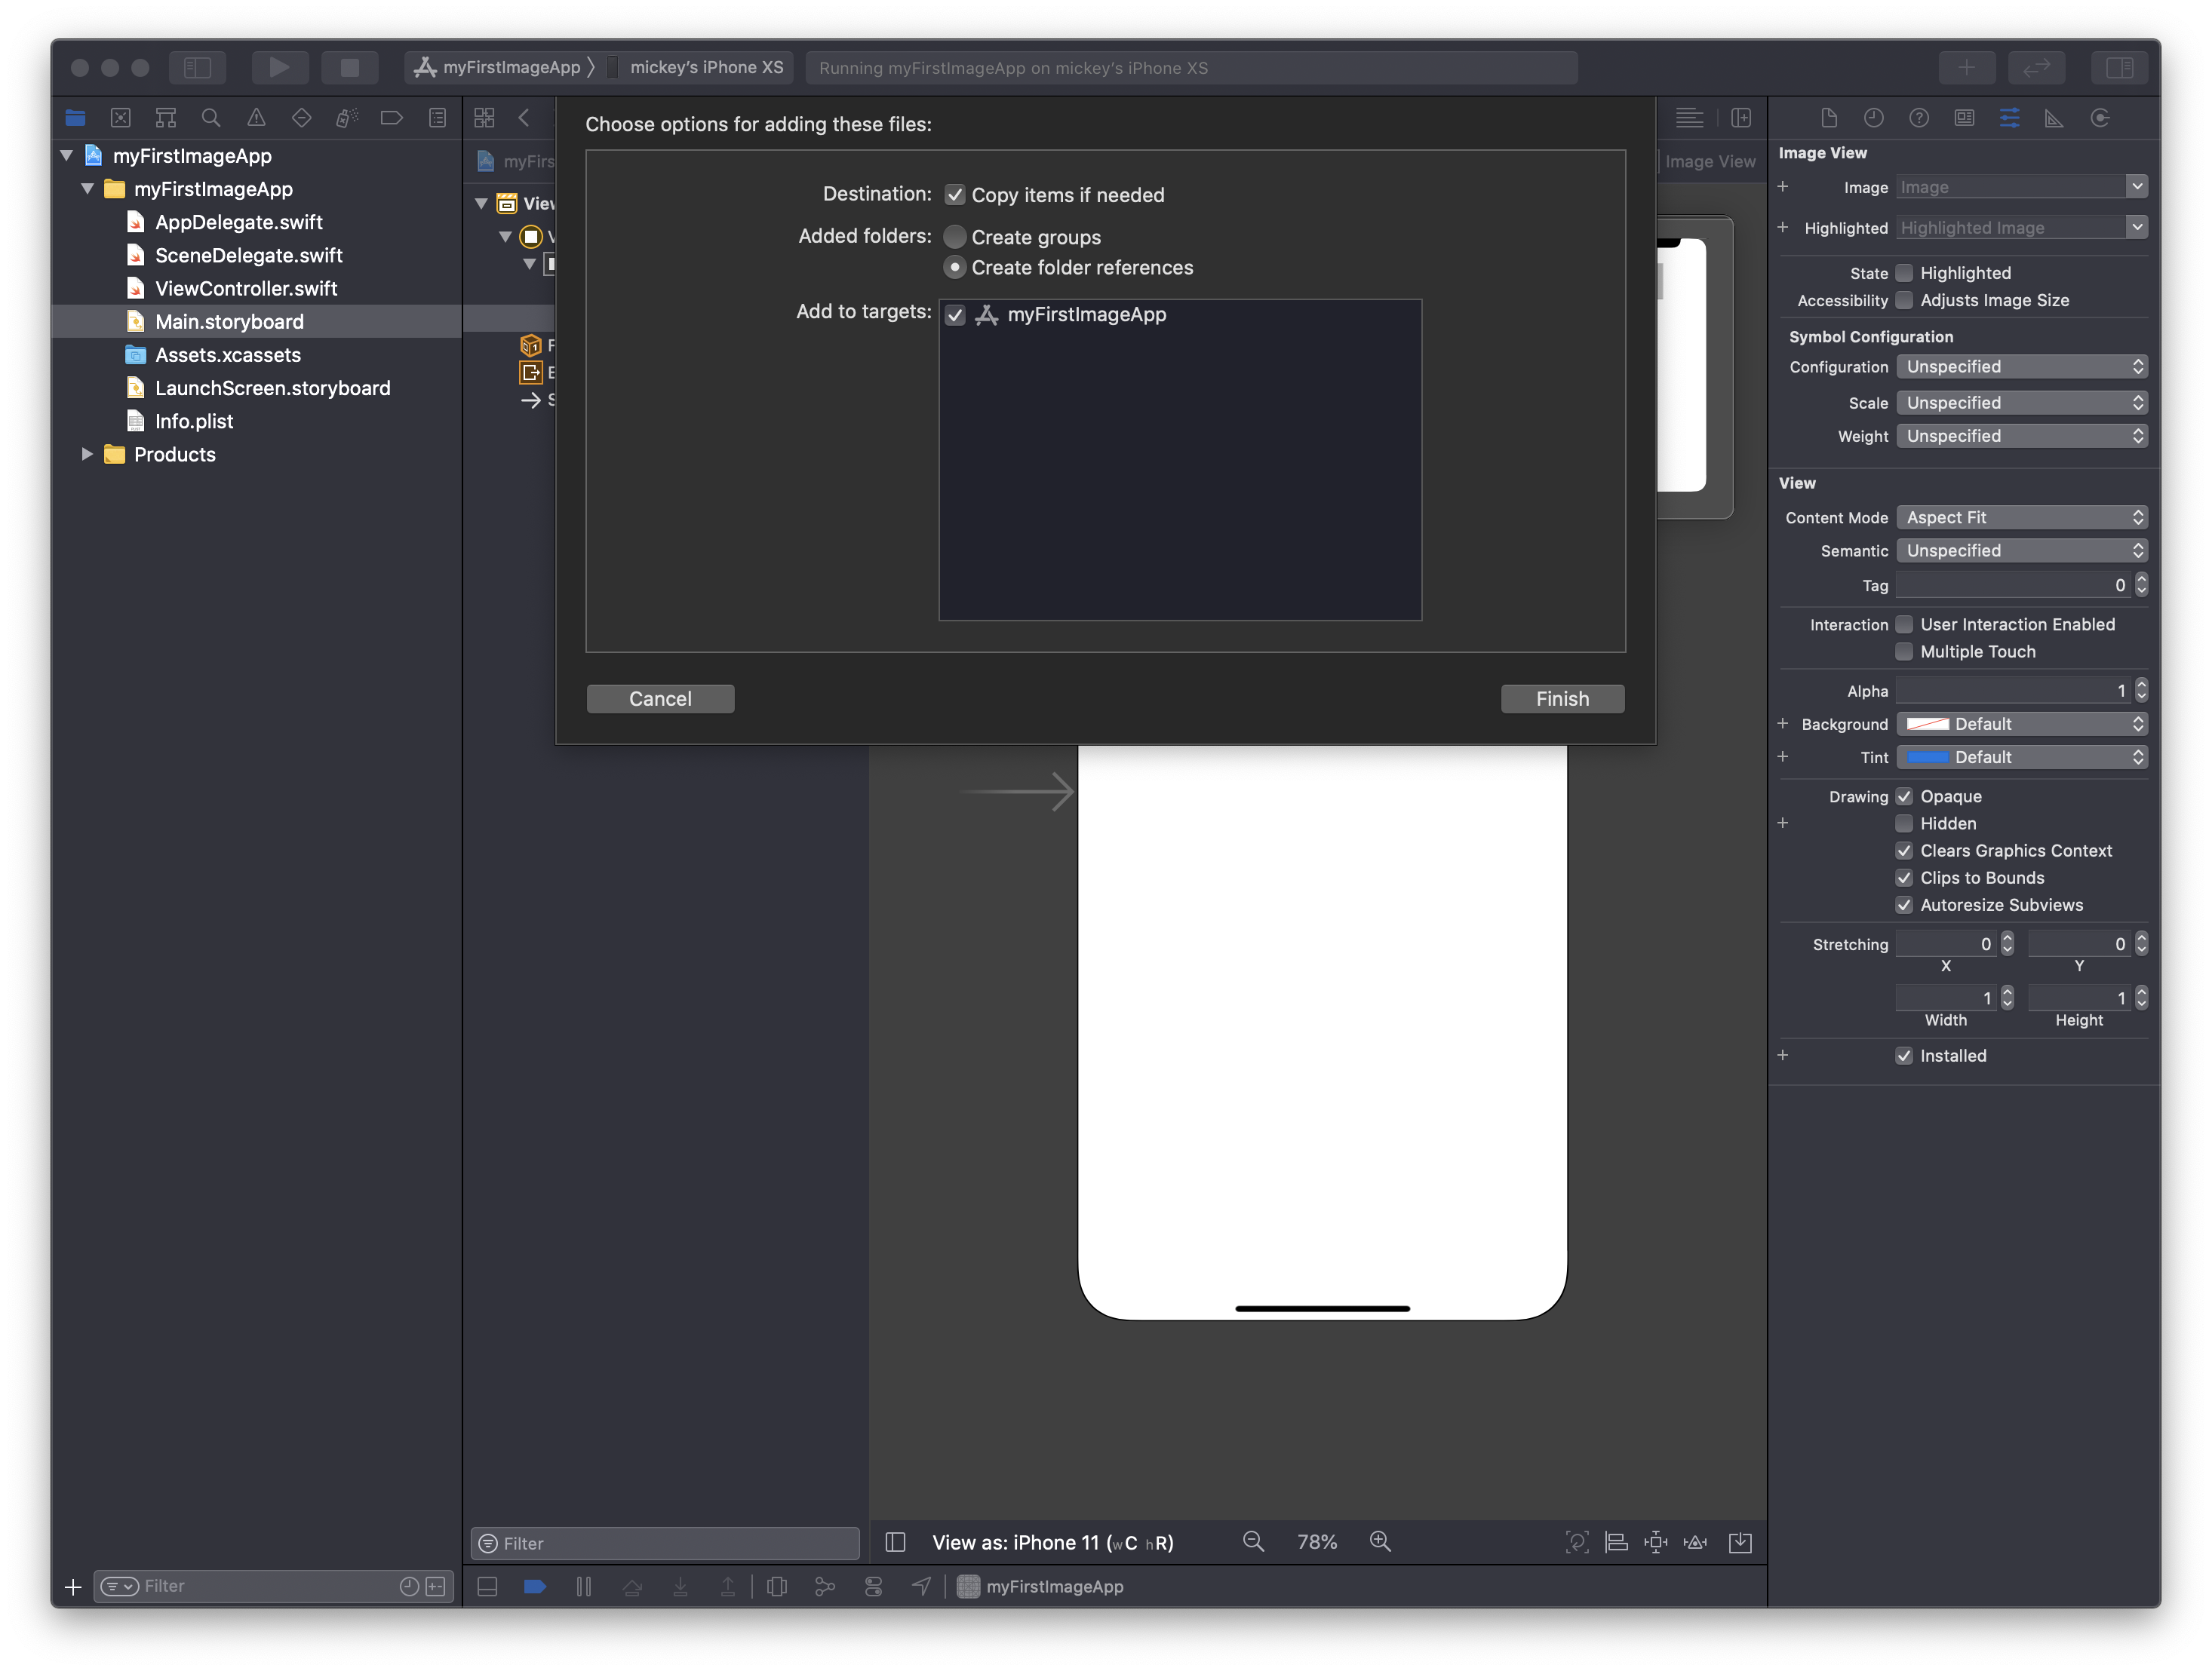Click the Tint color swatch
Viewport: 2212px width, 1671px height.
pyautogui.click(x=1927, y=756)
